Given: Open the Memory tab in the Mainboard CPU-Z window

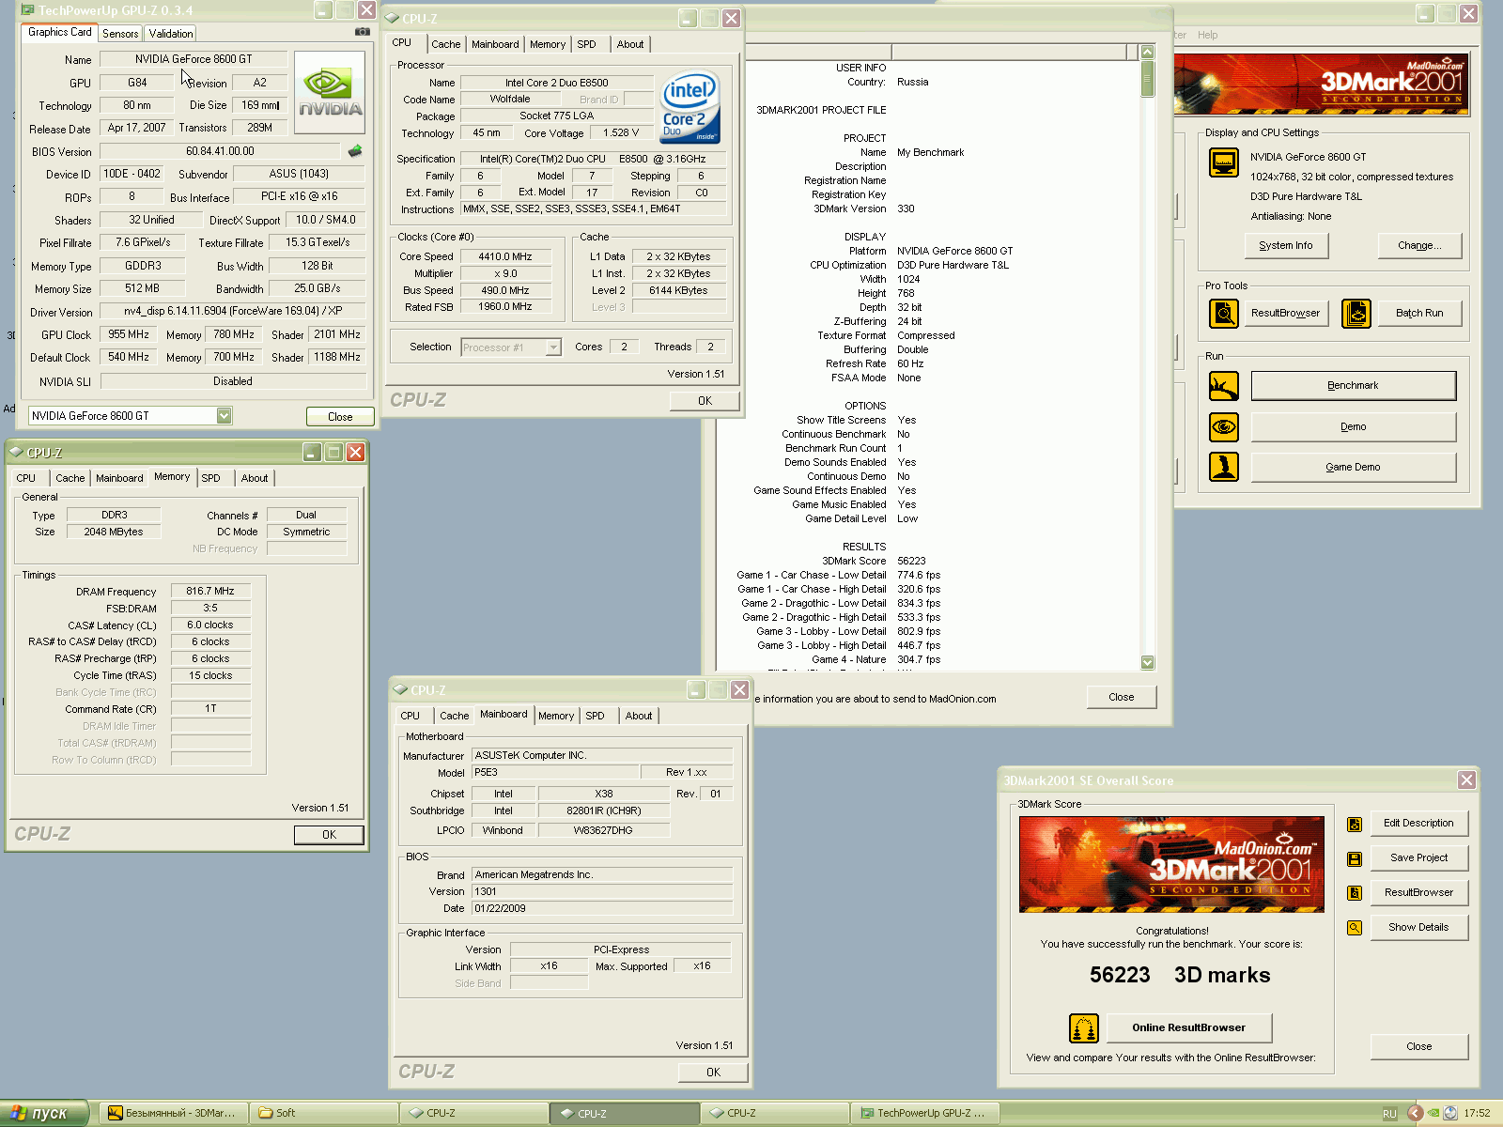Looking at the screenshot, I should [x=556, y=716].
